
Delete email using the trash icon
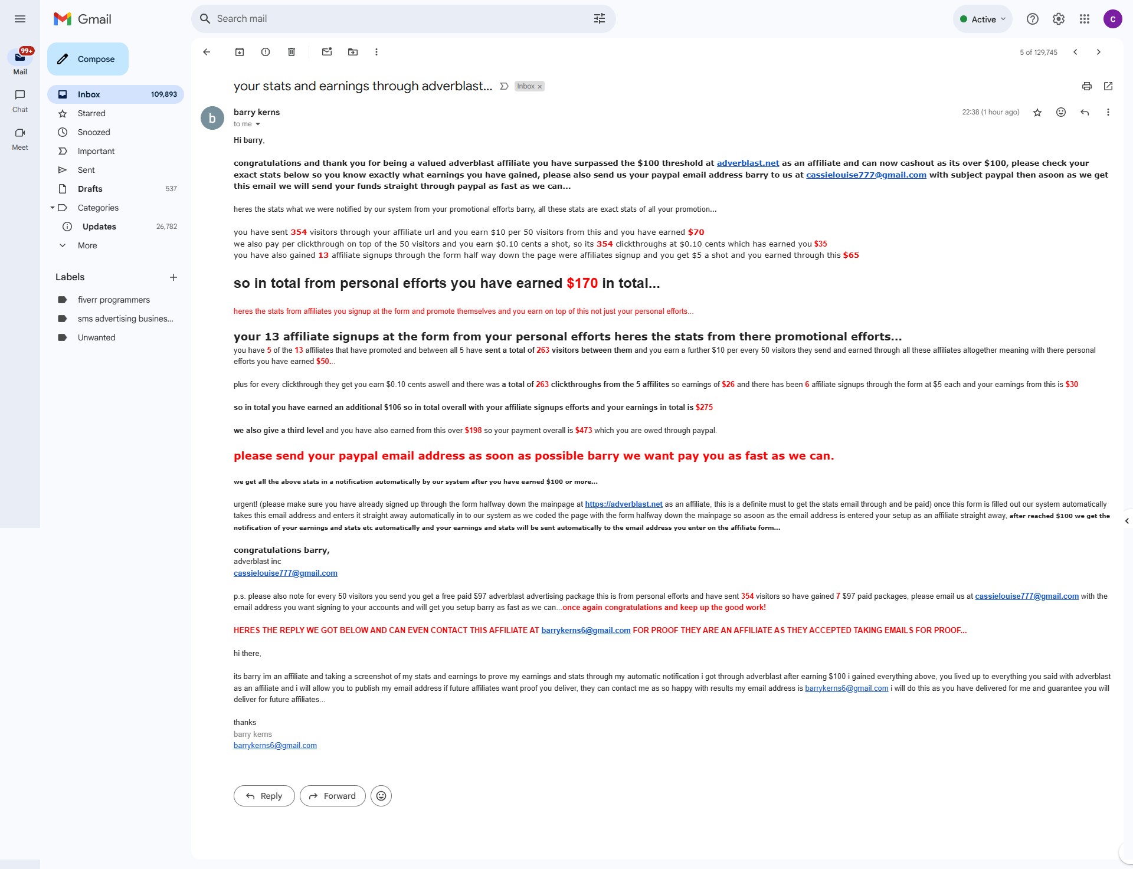pos(292,52)
